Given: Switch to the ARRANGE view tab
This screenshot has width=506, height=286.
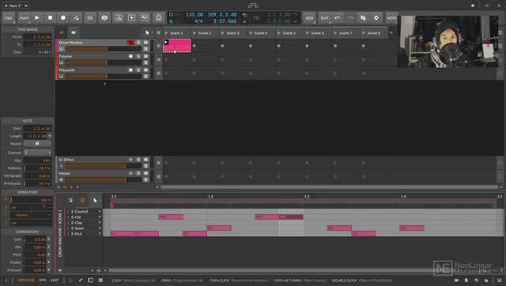Looking at the screenshot, I should pos(25,280).
